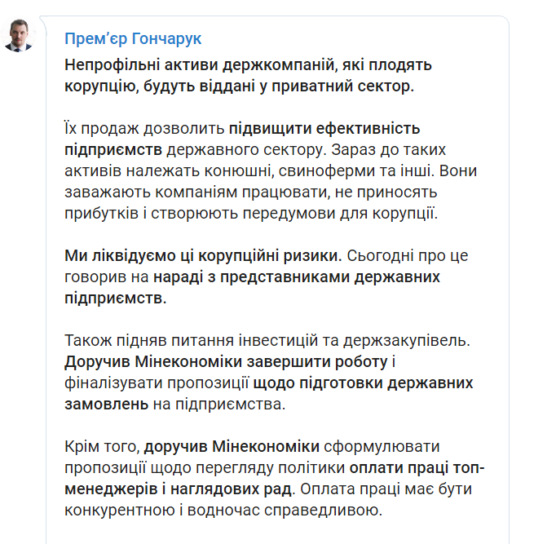This screenshot has height=544, width=556.
Task: Click the line about передумови для корупції
Action: coord(250,214)
